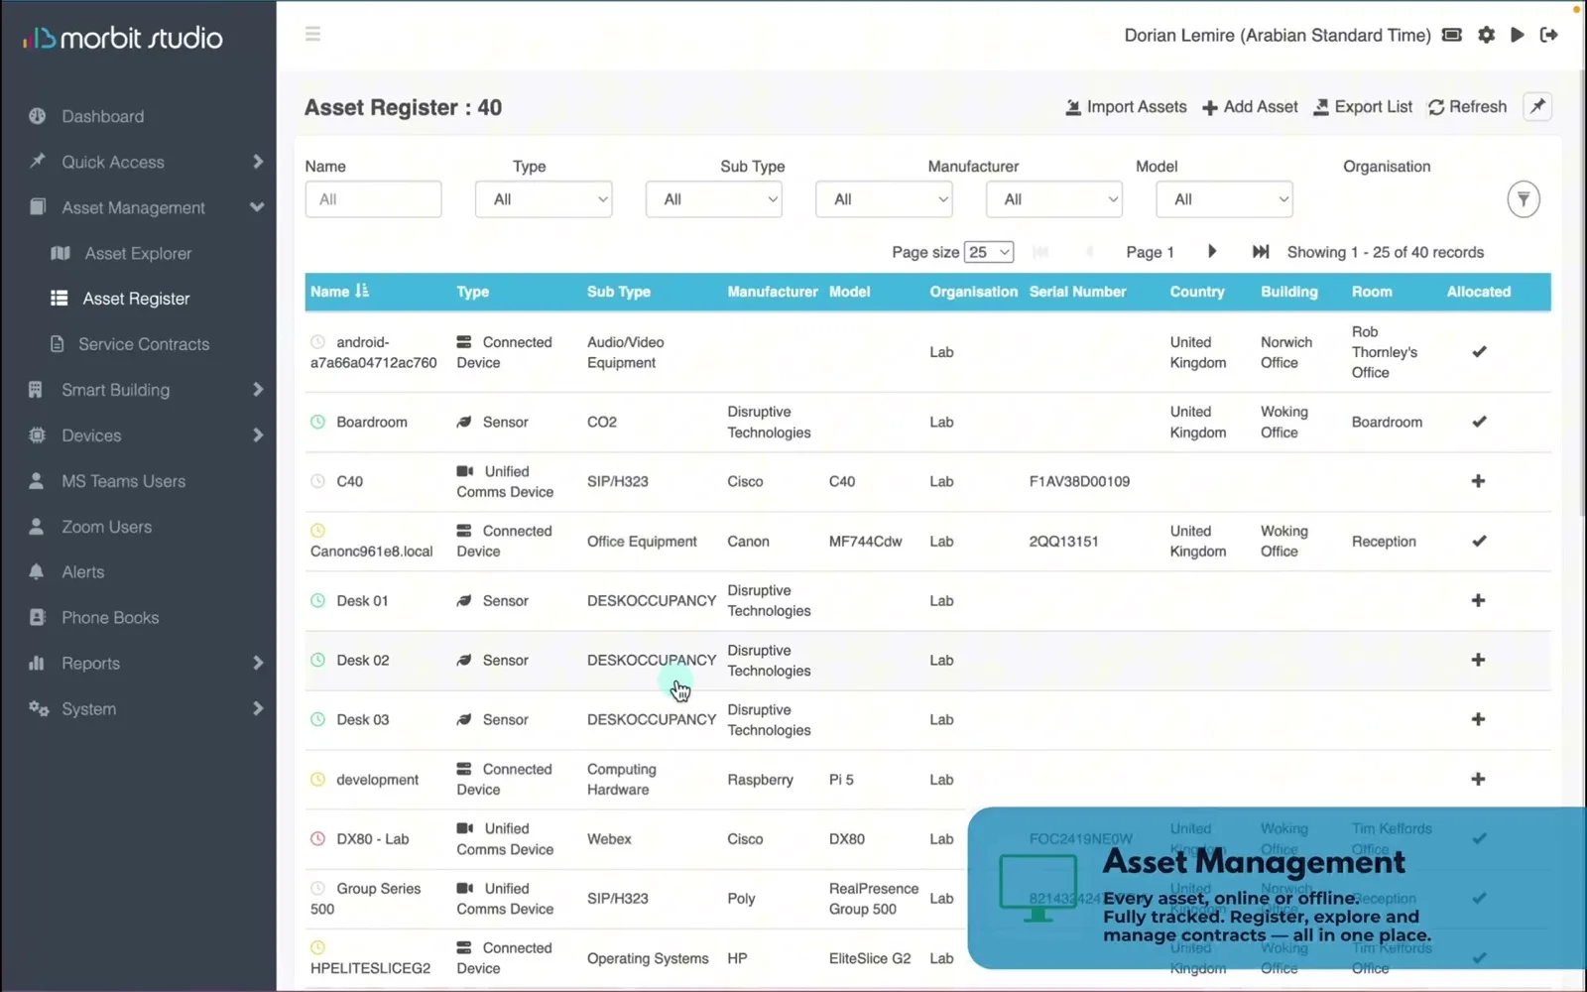Click plus icon on Desk 01 row
Viewport: 1587px width, 992px height.
tap(1478, 600)
